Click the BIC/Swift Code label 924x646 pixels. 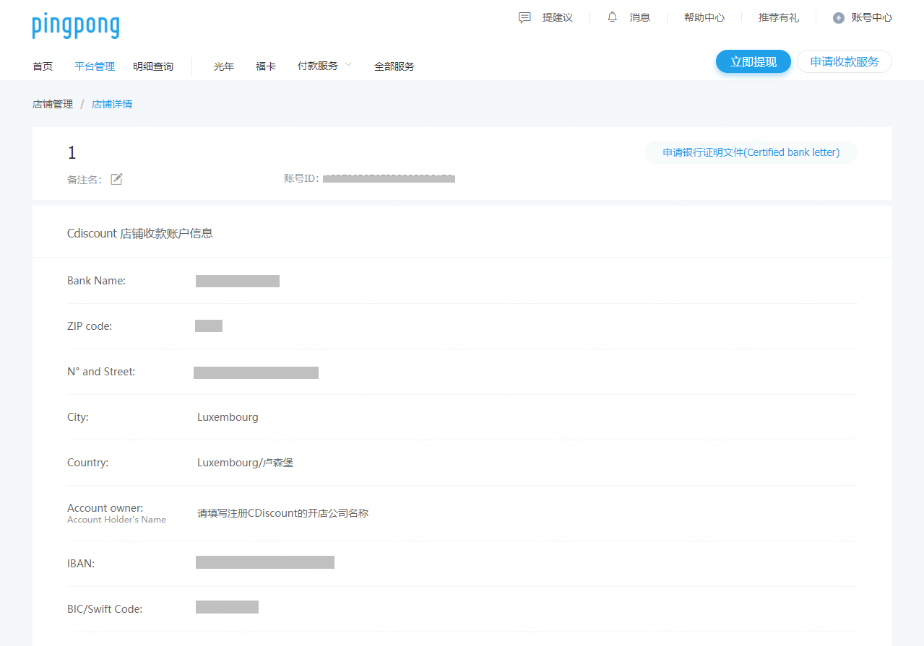[x=105, y=608]
